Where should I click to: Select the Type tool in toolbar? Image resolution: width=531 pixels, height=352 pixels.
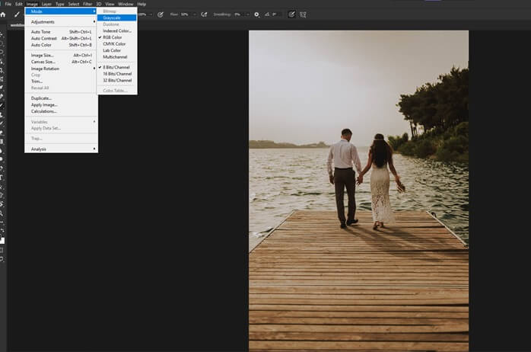click(2, 177)
